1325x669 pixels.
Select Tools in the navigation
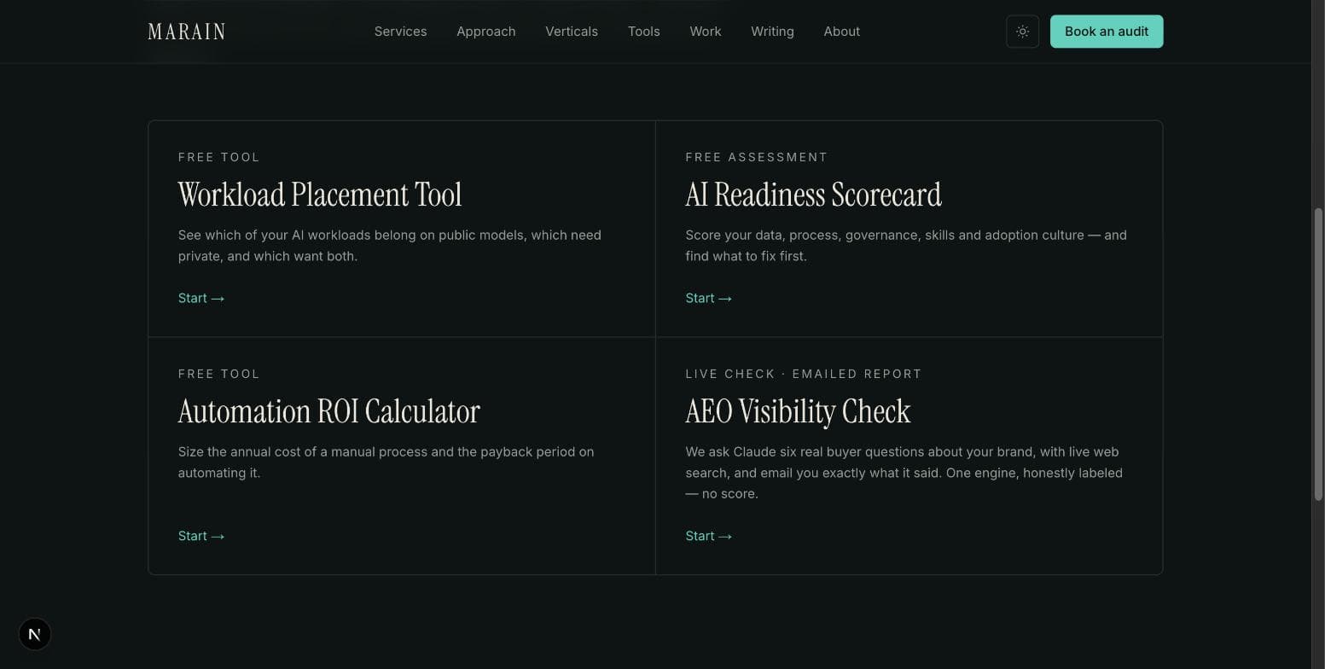coord(643,32)
